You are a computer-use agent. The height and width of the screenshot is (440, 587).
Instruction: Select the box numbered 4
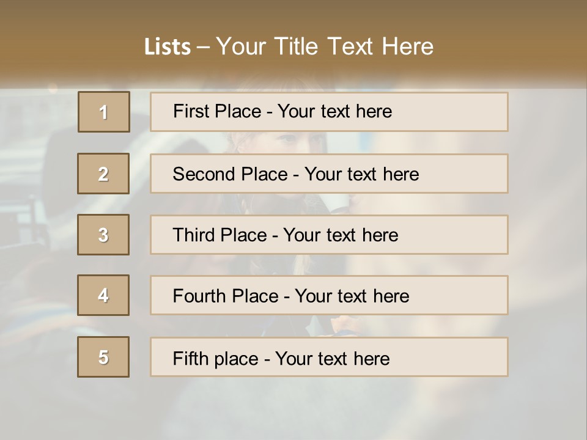[103, 295]
